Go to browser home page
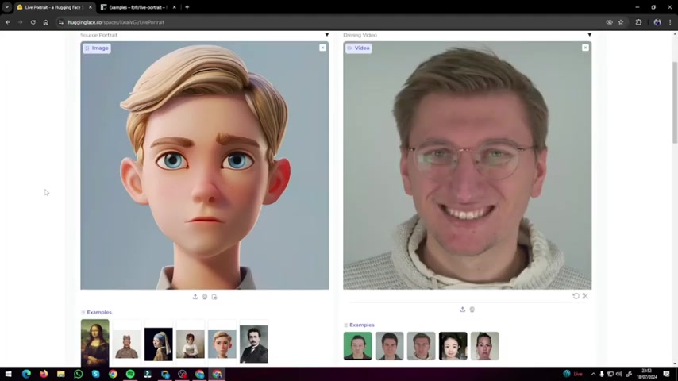 pyautogui.click(x=46, y=22)
